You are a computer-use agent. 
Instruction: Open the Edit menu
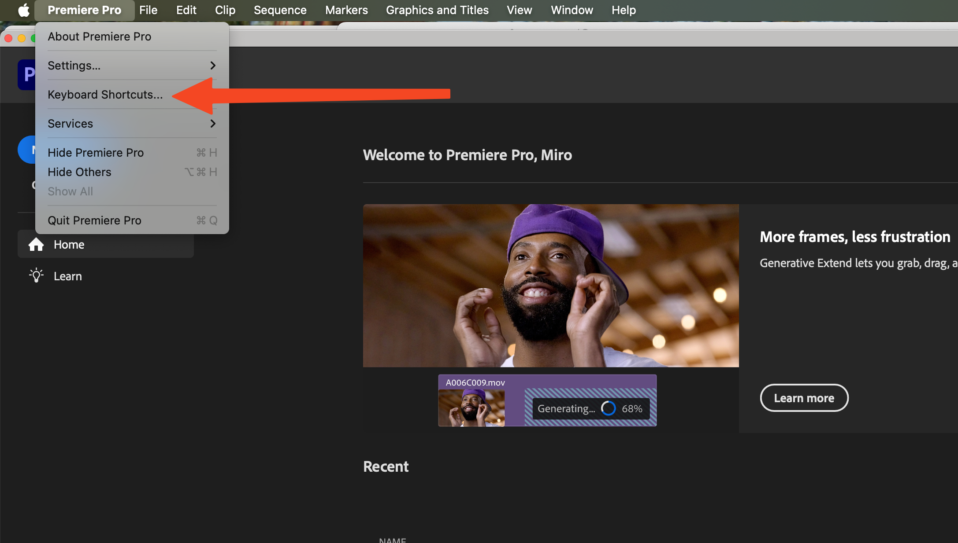pos(186,10)
